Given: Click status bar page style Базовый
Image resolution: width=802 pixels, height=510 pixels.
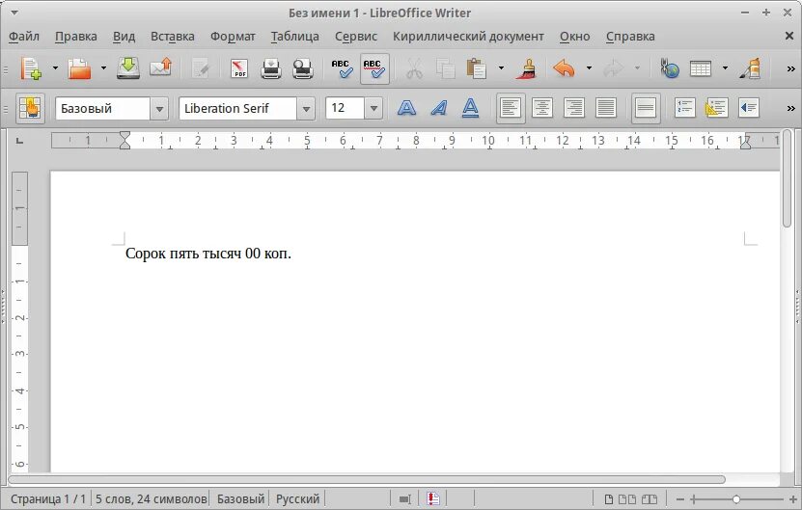Looking at the screenshot, I should 240,498.
